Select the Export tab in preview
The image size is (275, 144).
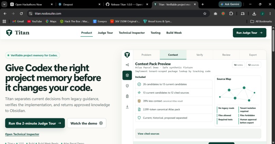(x=253, y=55)
